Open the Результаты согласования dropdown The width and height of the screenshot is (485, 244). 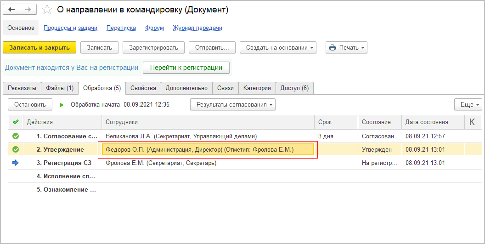[x=232, y=104]
